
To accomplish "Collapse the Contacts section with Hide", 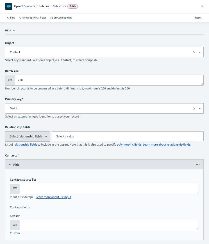I will click(x=14, y=165).
